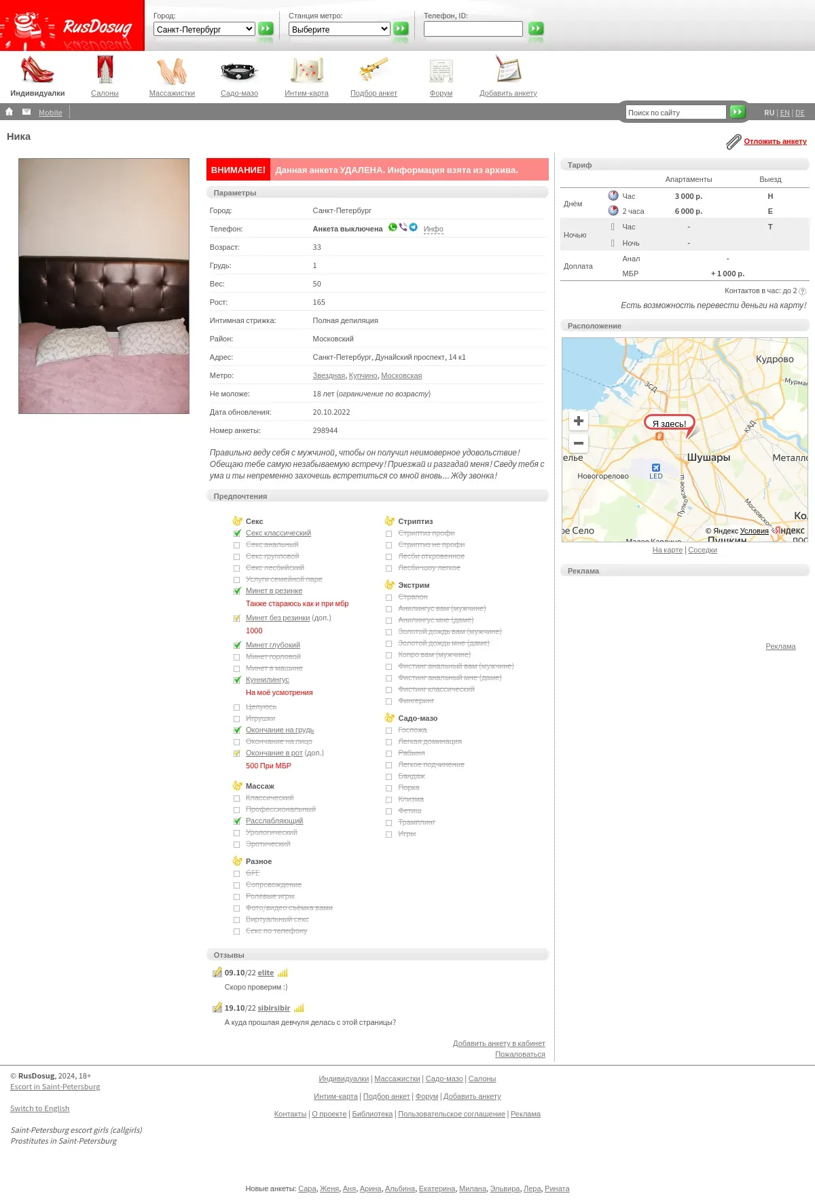Image resolution: width=815 pixels, height=1200 pixels.
Task: Zoom in on the map
Action: (579, 421)
